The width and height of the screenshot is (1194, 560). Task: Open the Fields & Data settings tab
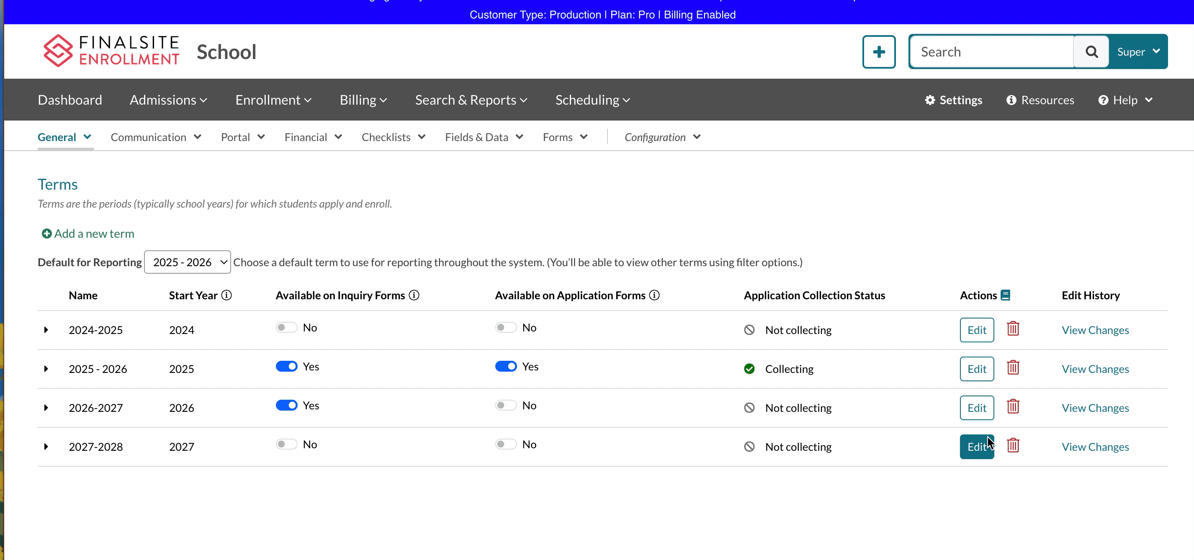pyautogui.click(x=484, y=138)
